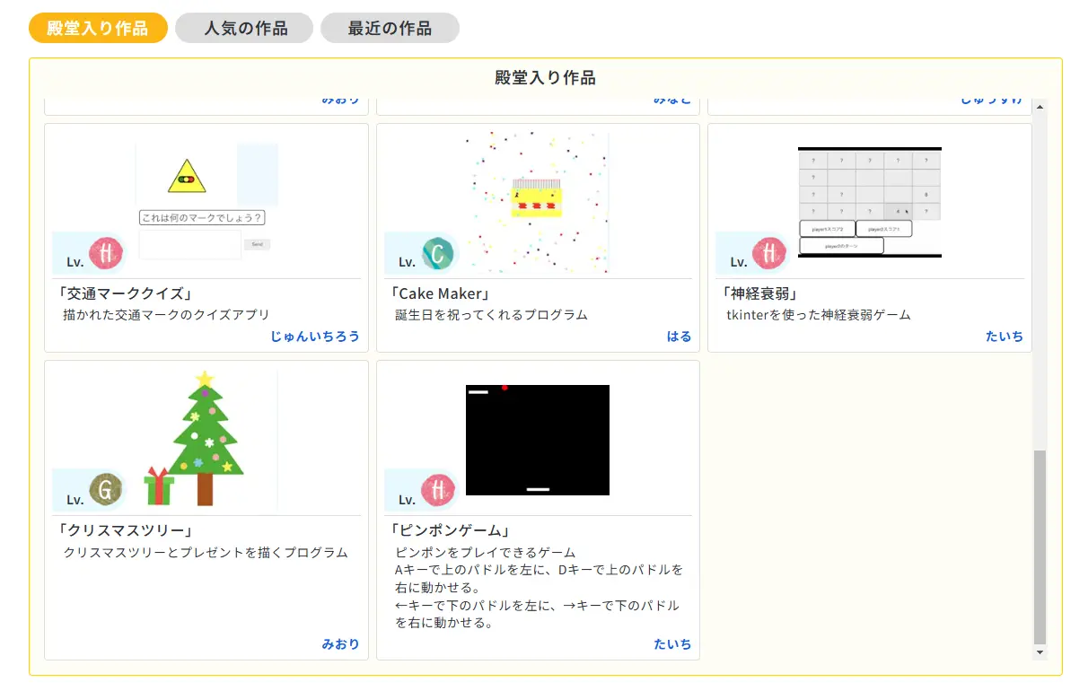The width and height of the screenshot is (1088, 691).
Task: Click description tkinterを使った神経衰弱ゲーム
Action: click(819, 315)
